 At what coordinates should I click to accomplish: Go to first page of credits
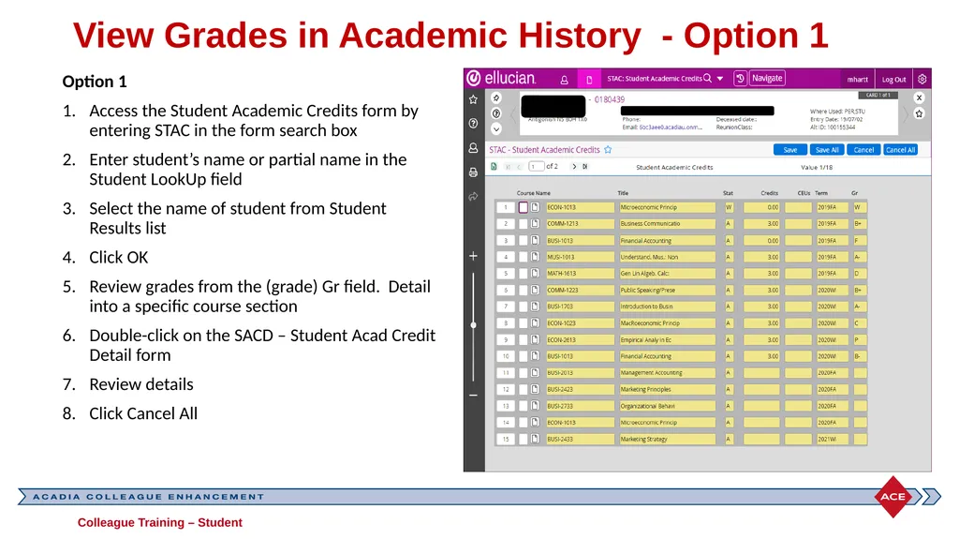pyautogui.click(x=508, y=167)
